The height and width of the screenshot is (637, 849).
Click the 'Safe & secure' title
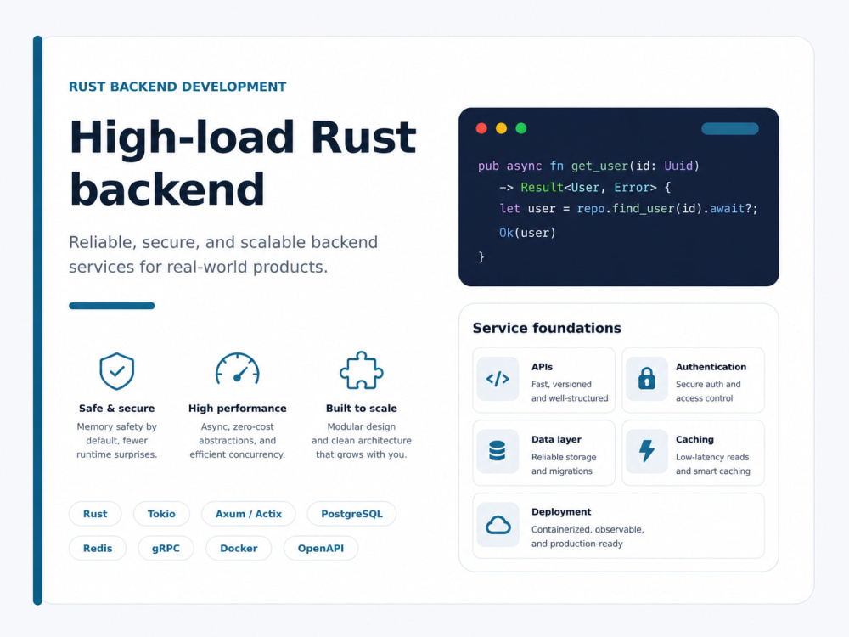coord(117,409)
